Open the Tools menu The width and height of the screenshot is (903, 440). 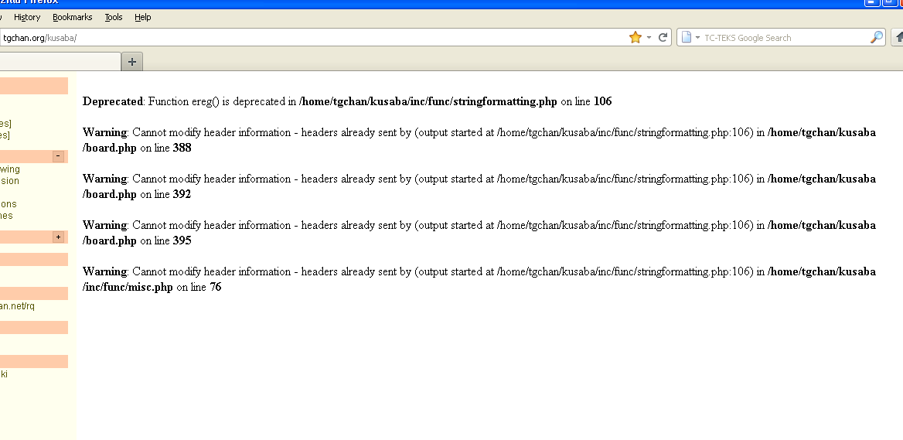coord(114,17)
